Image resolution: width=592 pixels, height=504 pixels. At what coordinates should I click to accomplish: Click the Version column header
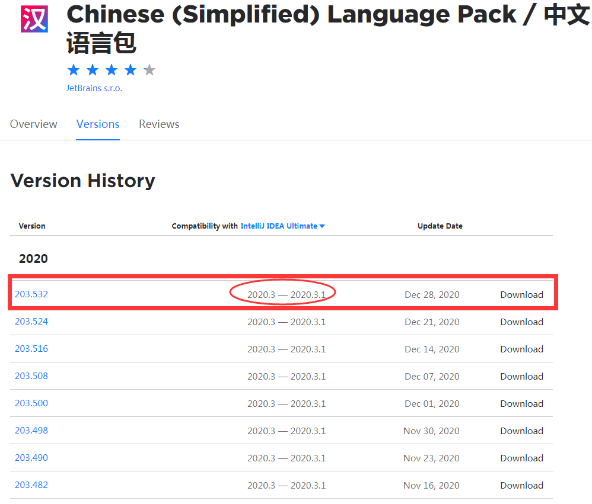tap(32, 226)
